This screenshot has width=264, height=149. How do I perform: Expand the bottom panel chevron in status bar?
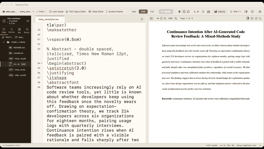[x=260, y=145]
